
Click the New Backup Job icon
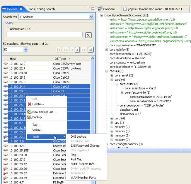(29, 112)
